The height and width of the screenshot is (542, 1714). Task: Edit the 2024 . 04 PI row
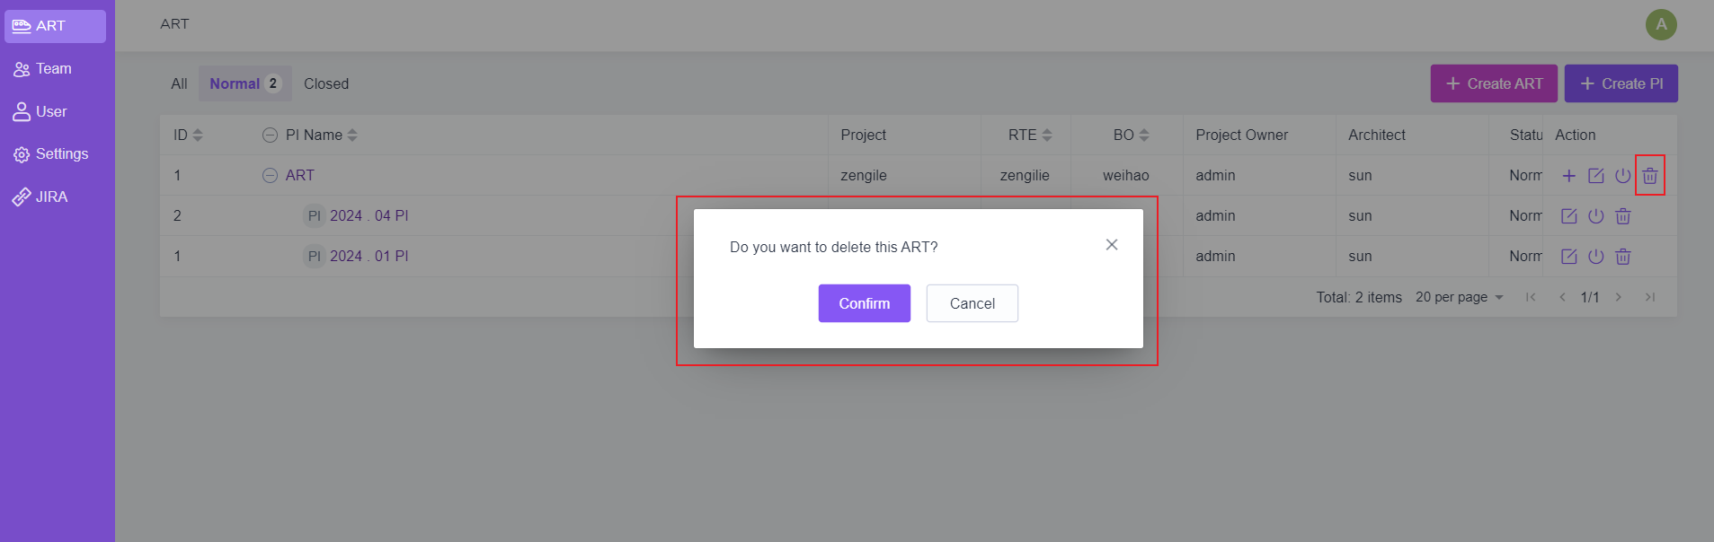1568,216
